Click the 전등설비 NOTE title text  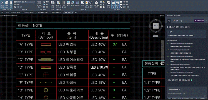tap(30, 26)
